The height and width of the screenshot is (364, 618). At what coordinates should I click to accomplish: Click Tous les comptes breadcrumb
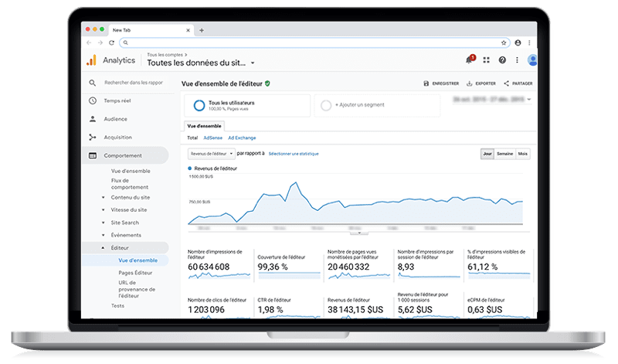[165, 55]
